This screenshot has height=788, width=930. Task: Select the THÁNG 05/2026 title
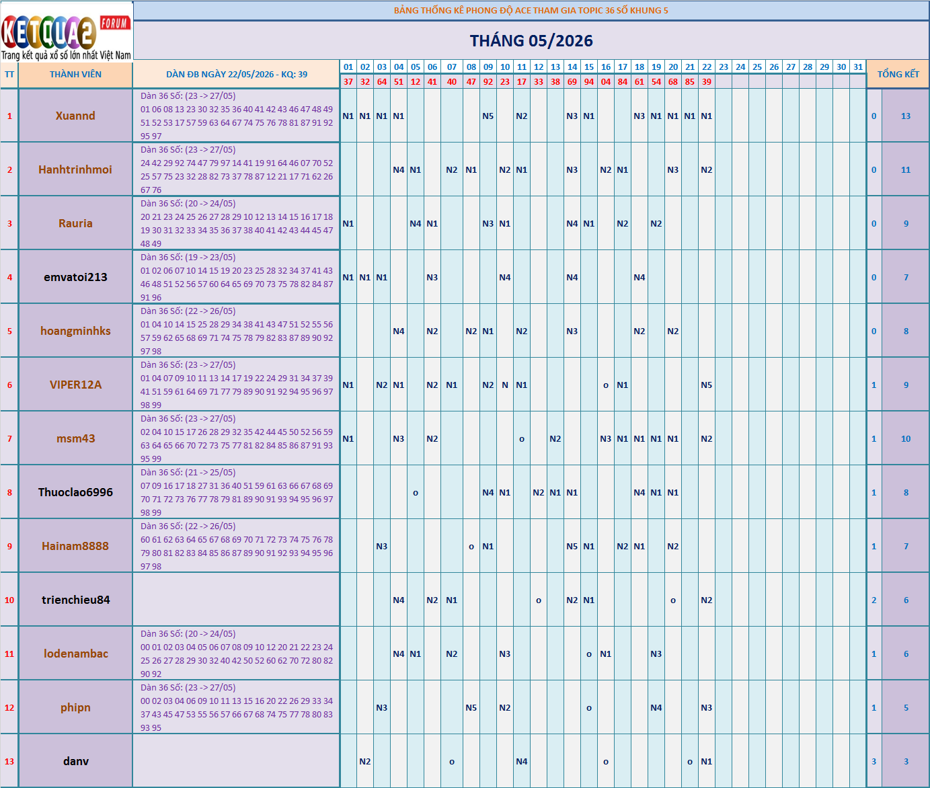(x=531, y=41)
